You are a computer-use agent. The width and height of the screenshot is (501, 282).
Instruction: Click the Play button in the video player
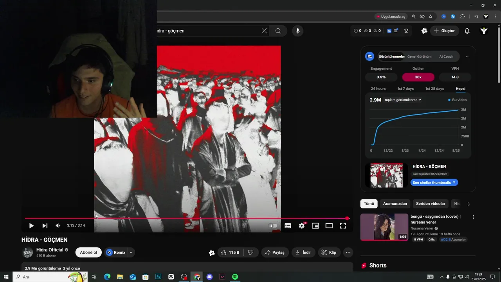[31, 226]
